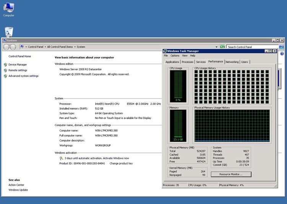
Task: Click the Physical Memory Usage History graph
Action: 232,126
